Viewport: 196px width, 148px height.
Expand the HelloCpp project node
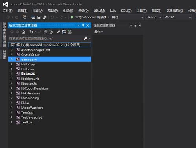11,64
